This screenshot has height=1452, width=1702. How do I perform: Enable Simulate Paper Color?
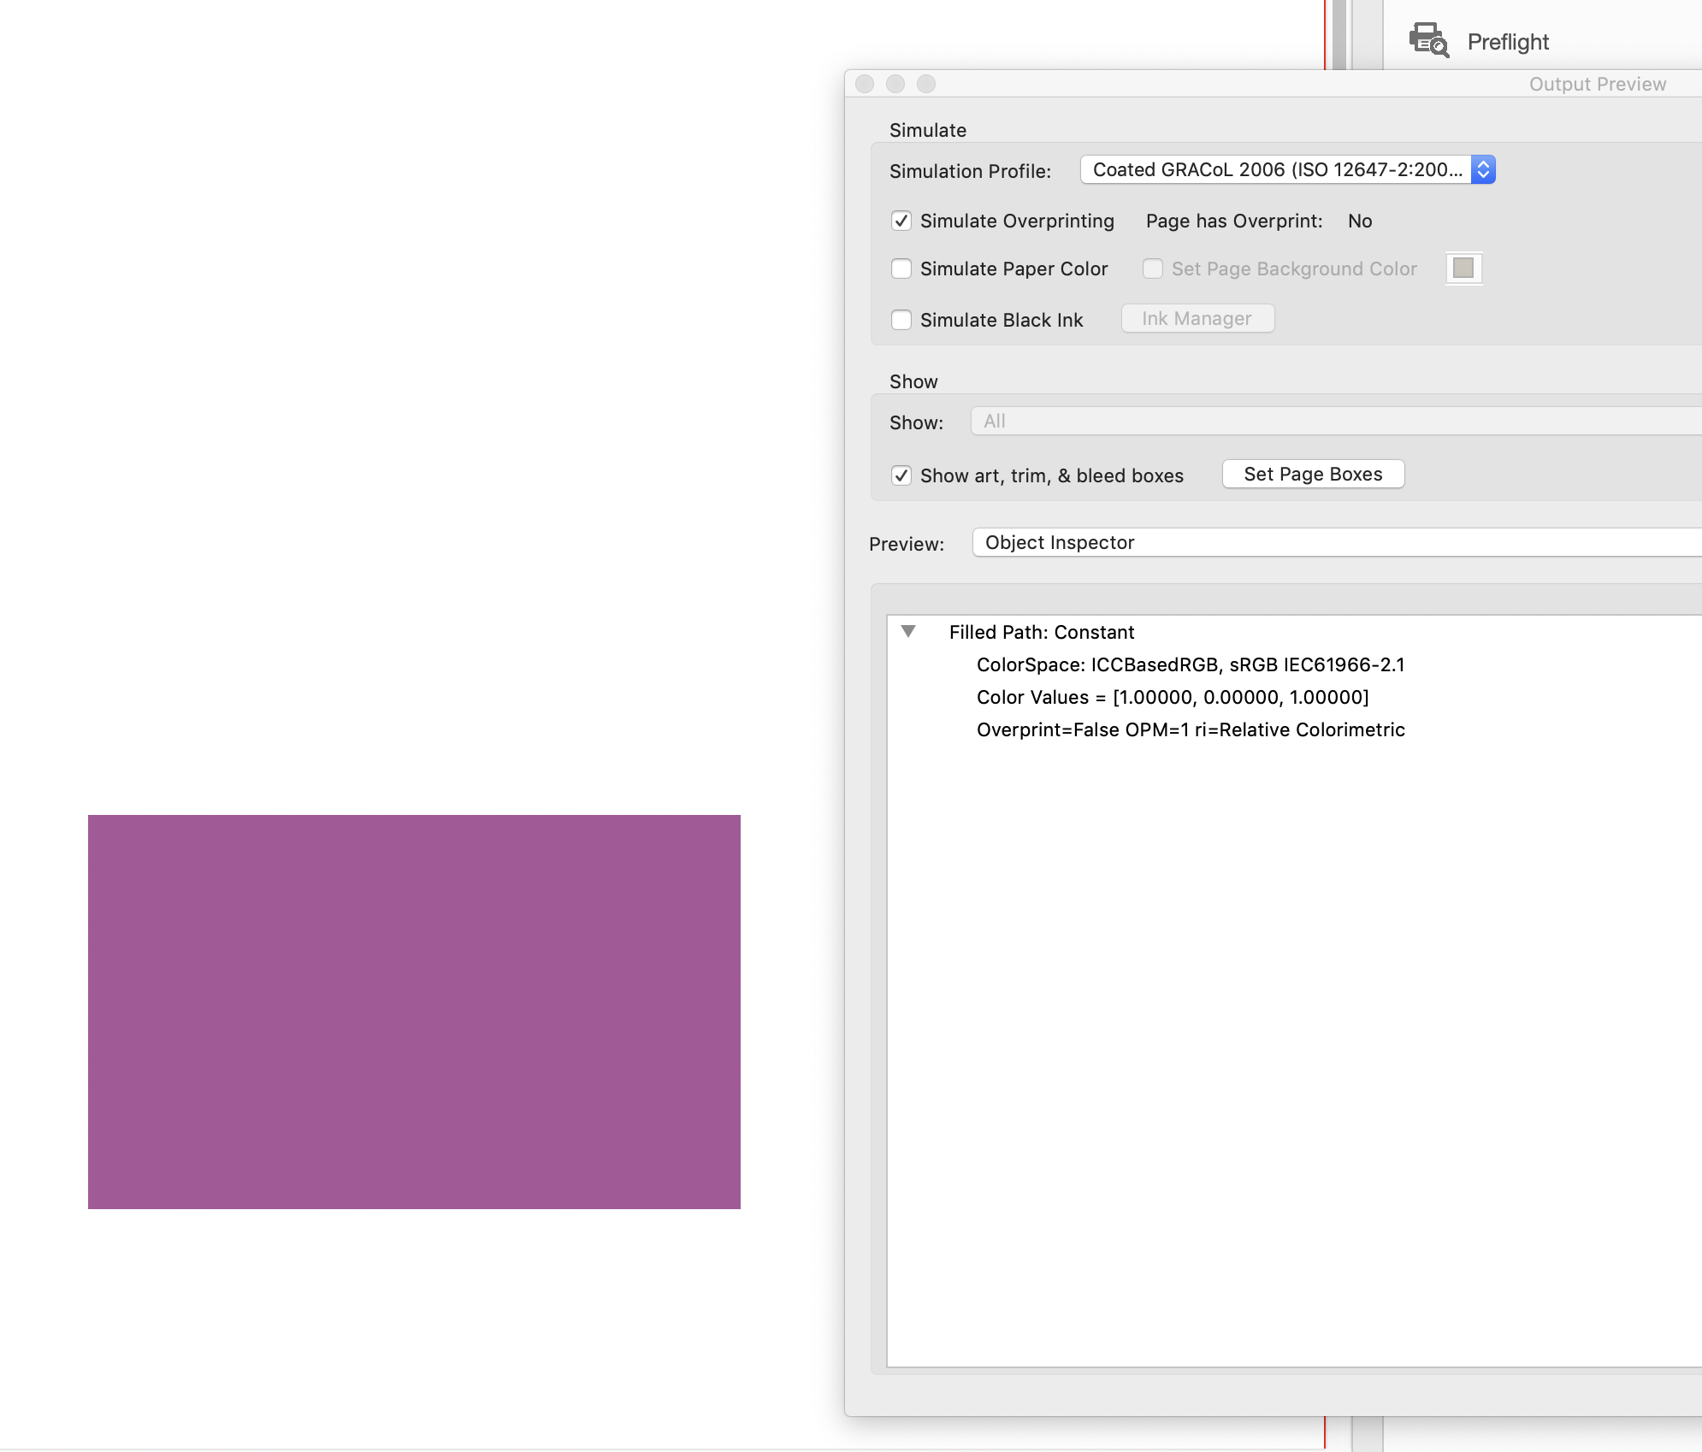pos(902,269)
